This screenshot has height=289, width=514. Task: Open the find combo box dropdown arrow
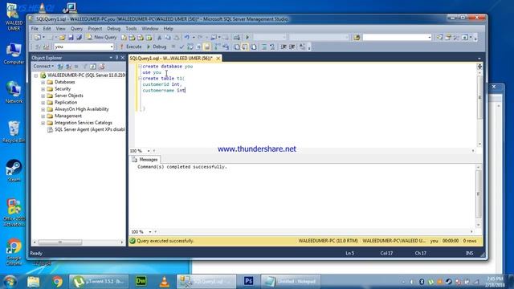coord(430,38)
